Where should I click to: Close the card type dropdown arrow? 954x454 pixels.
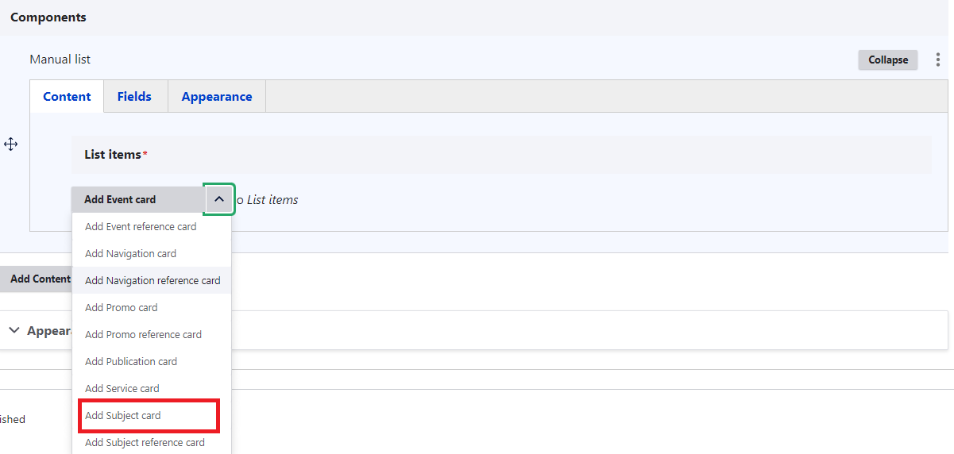click(x=219, y=199)
